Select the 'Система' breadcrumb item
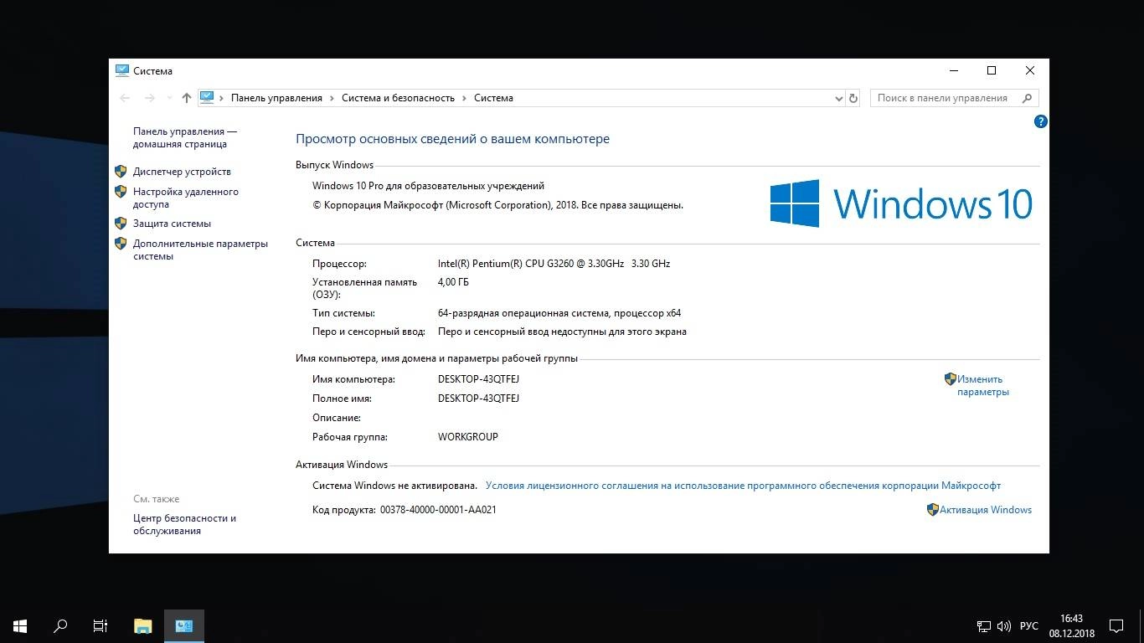The width and height of the screenshot is (1144, 643). 493,98
